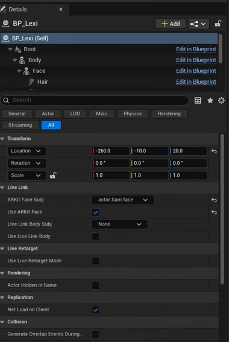Reset the ARKit Face Subj value to default
Image resolution: width=229 pixels, height=342 pixels.
[214, 200]
